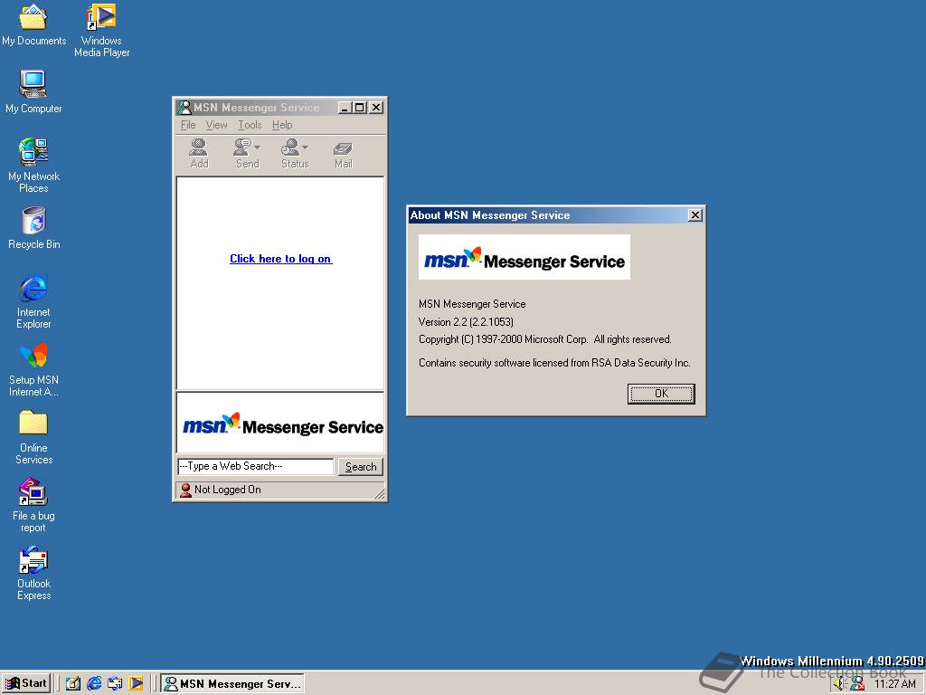Click the 'Version 2.2 (2.2.1053)' text

pyautogui.click(x=466, y=322)
